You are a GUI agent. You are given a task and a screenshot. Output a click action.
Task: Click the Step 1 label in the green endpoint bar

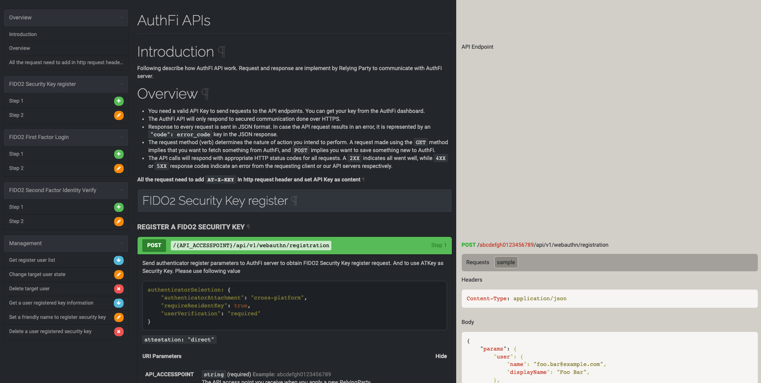[x=439, y=246]
